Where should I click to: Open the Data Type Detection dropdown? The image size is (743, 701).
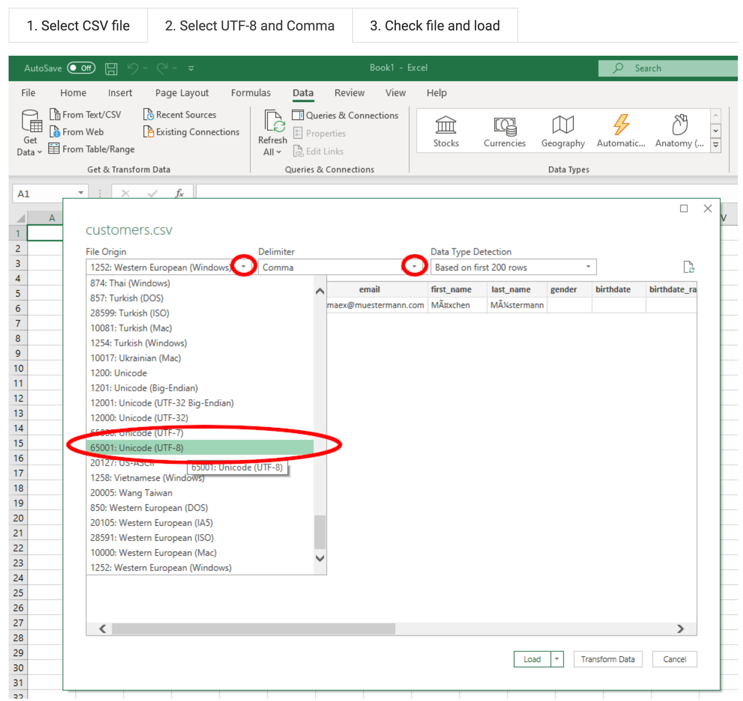588,267
